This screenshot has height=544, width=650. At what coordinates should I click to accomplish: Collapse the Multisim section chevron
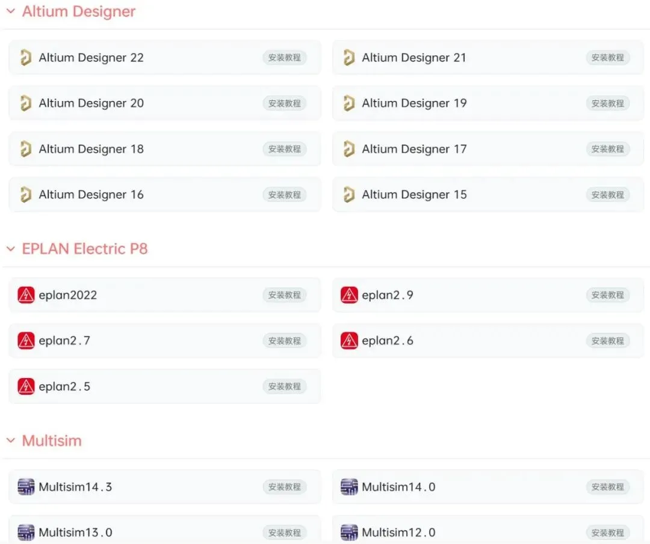[x=11, y=441]
